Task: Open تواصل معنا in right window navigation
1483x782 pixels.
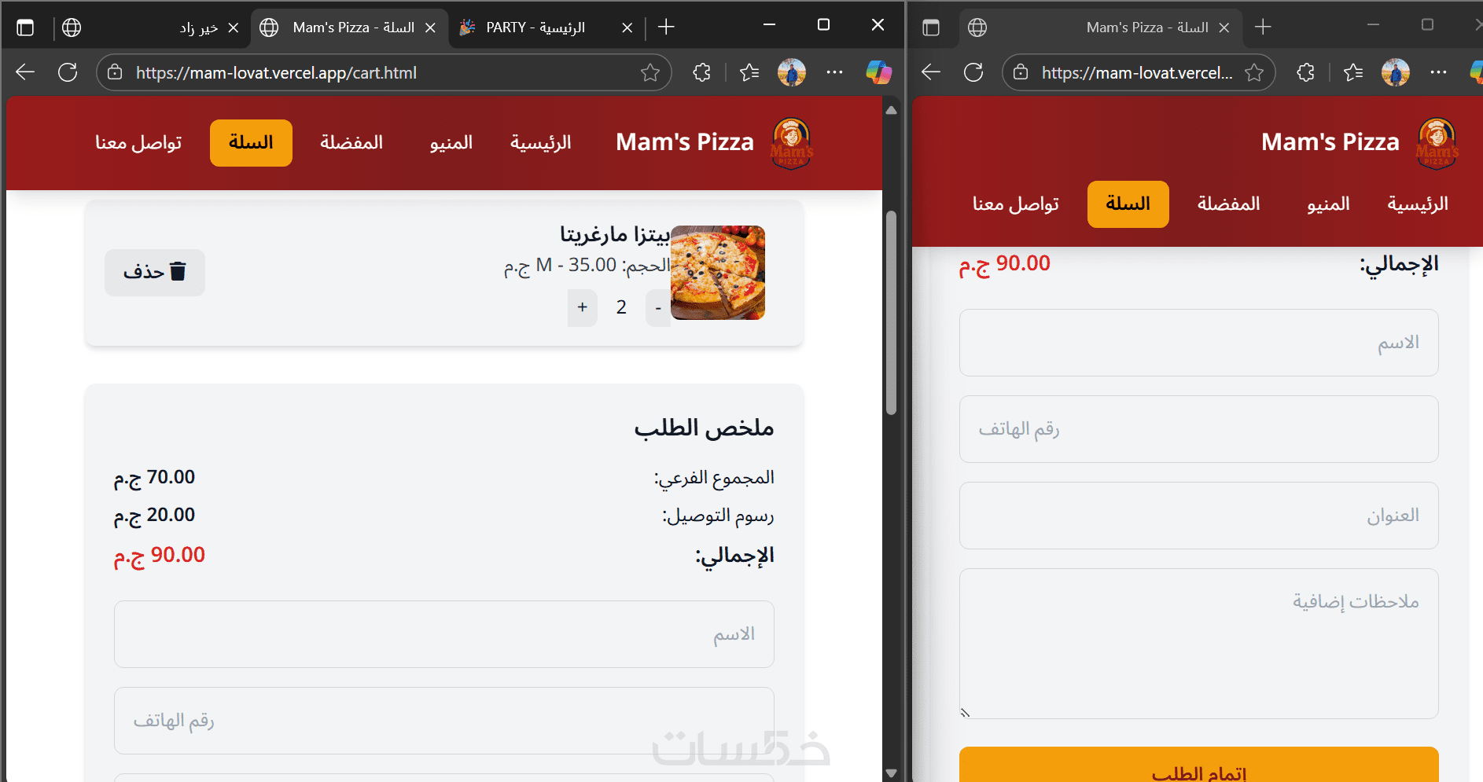Action: [1016, 204]
